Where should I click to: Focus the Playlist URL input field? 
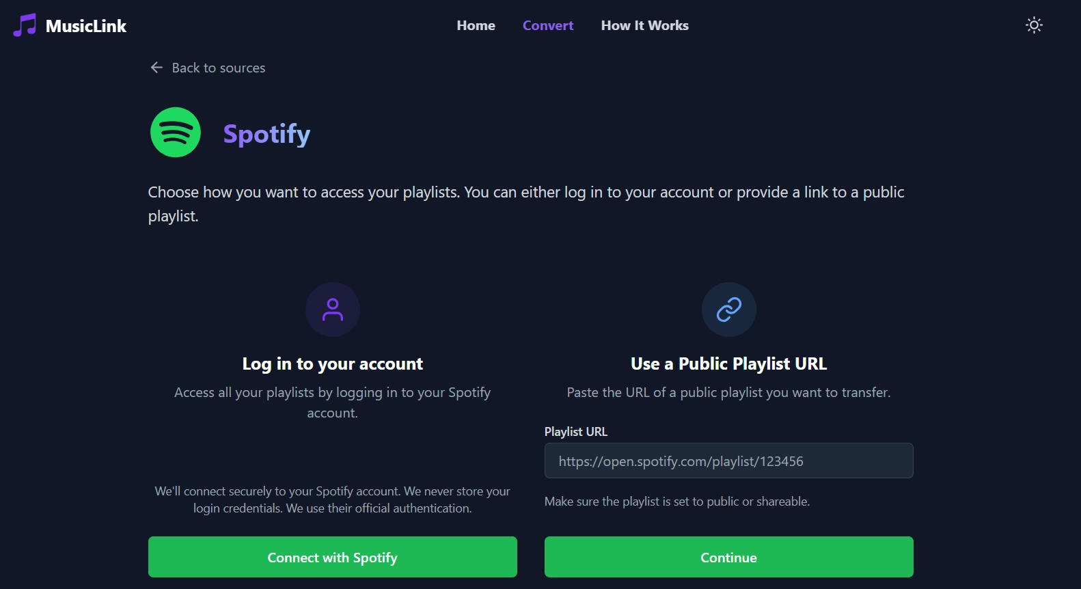tap(728, 461)
